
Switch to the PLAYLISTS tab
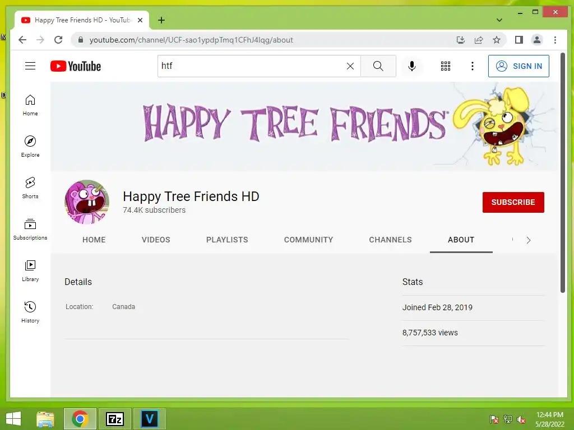coord(227,240)
